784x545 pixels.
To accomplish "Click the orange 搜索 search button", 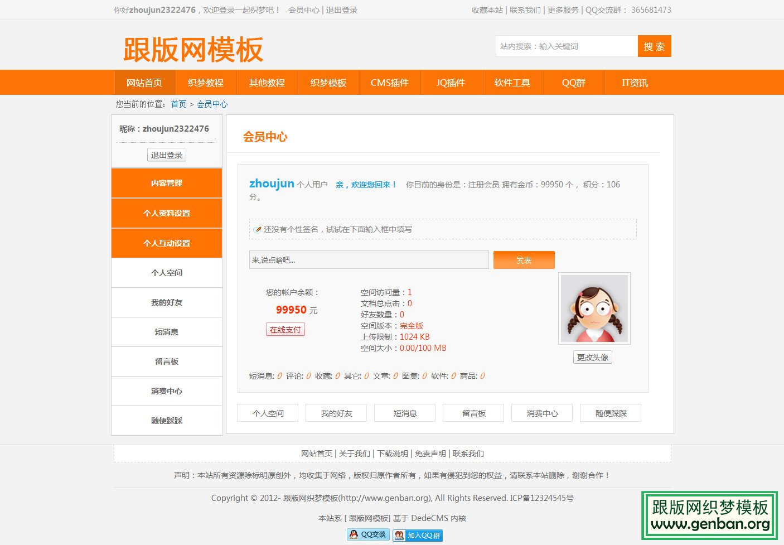I will point(654,46).
